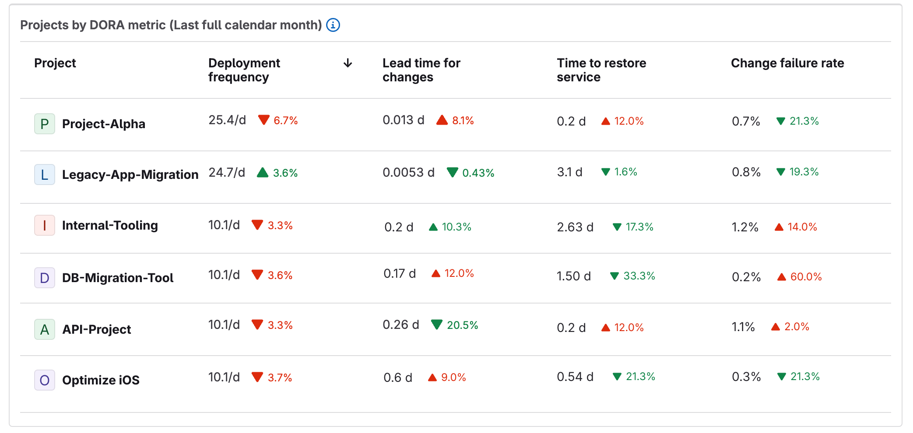Open the Internal-Tooling project link

(110, 226)
